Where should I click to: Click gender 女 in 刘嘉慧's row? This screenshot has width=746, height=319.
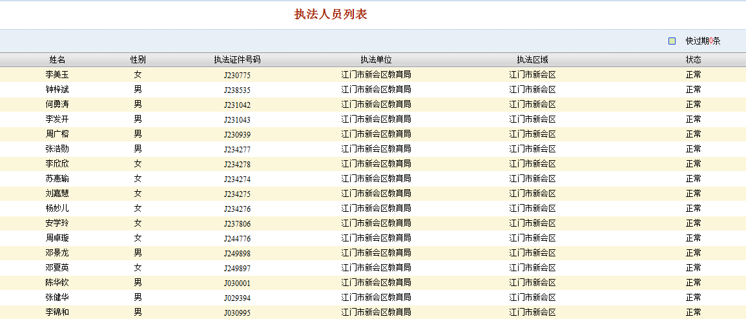[138, 194]
